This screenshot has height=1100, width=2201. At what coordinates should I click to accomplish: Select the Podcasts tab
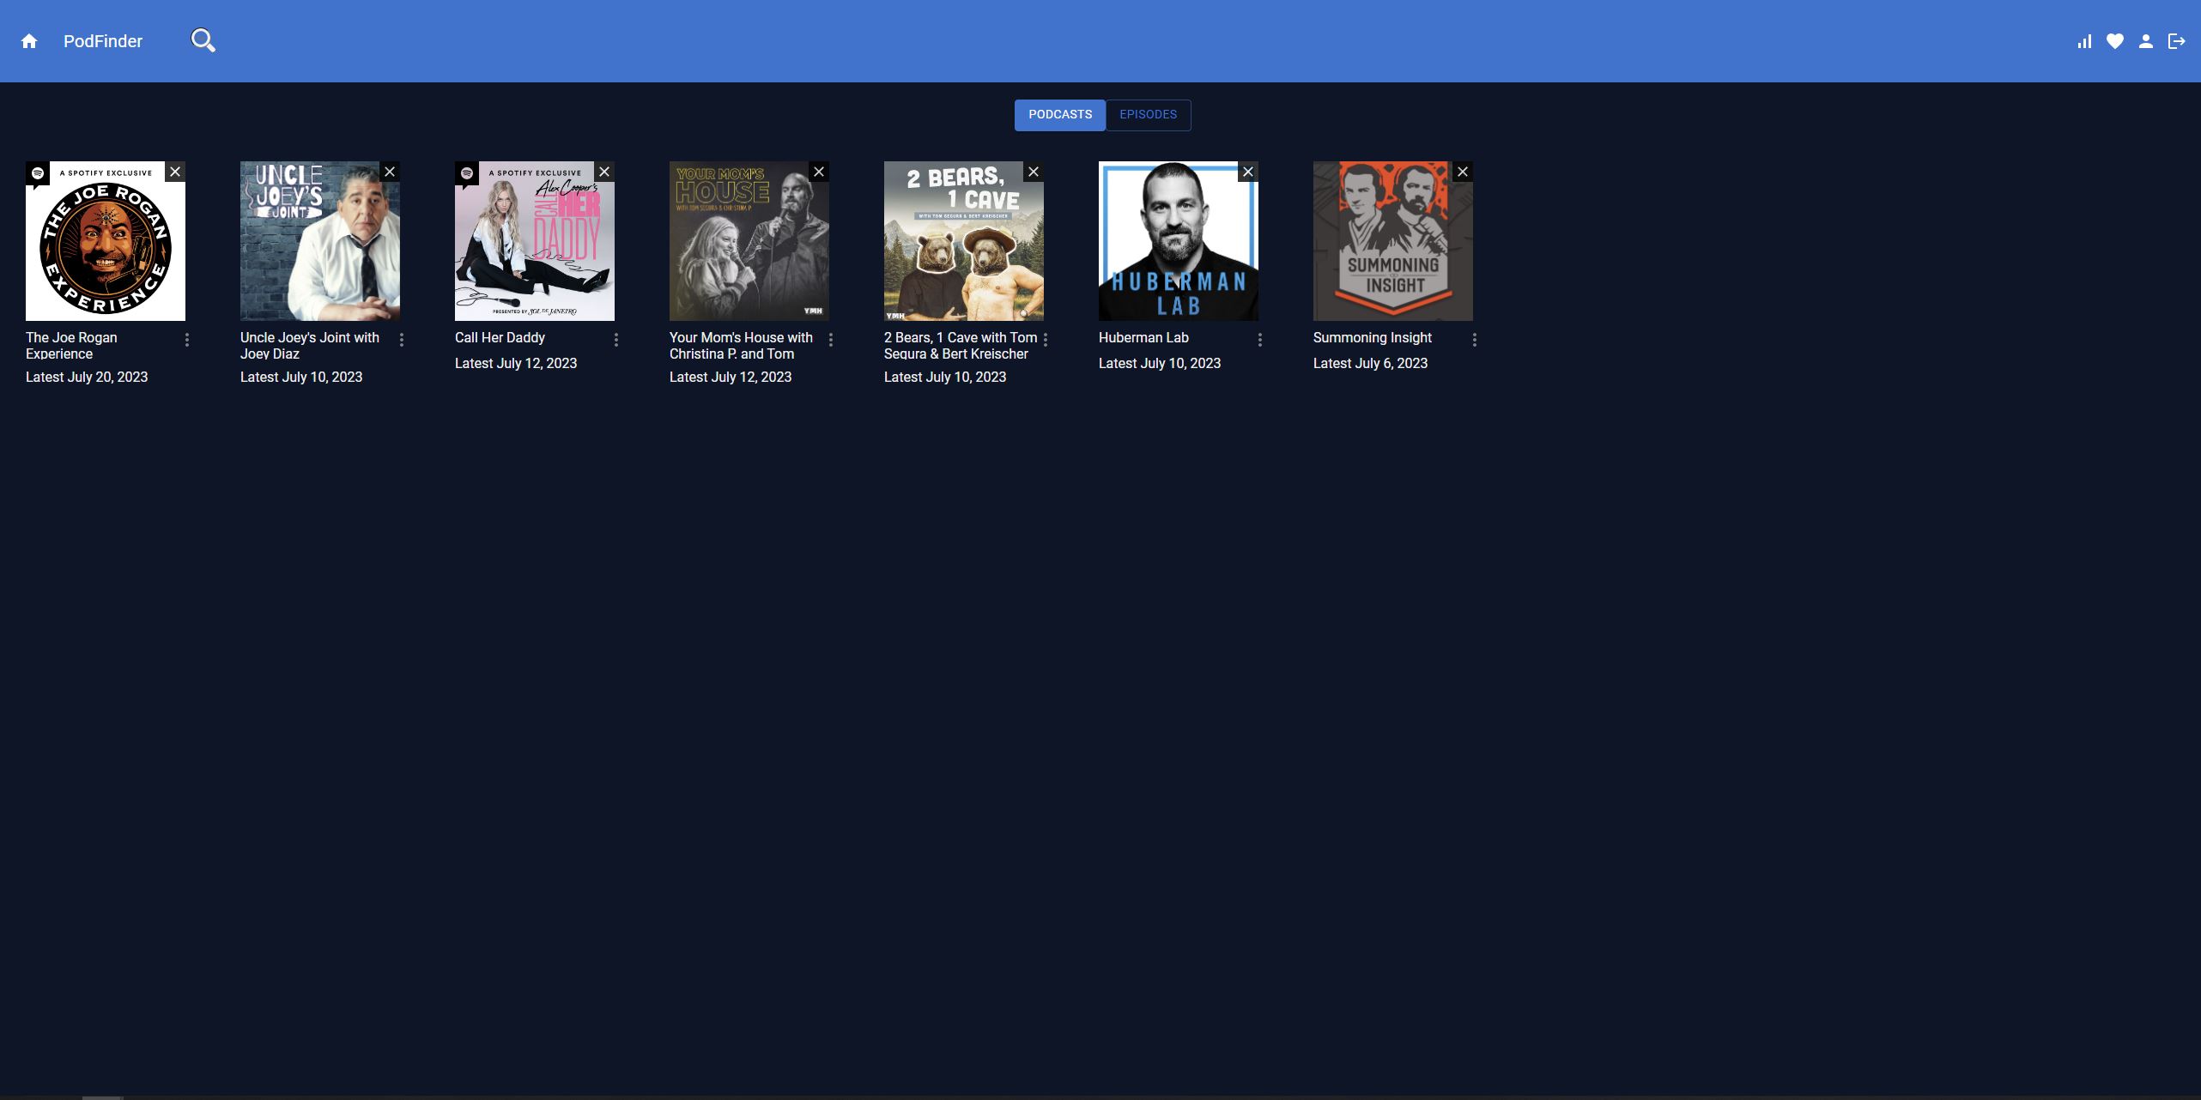tap(1060, 115)
